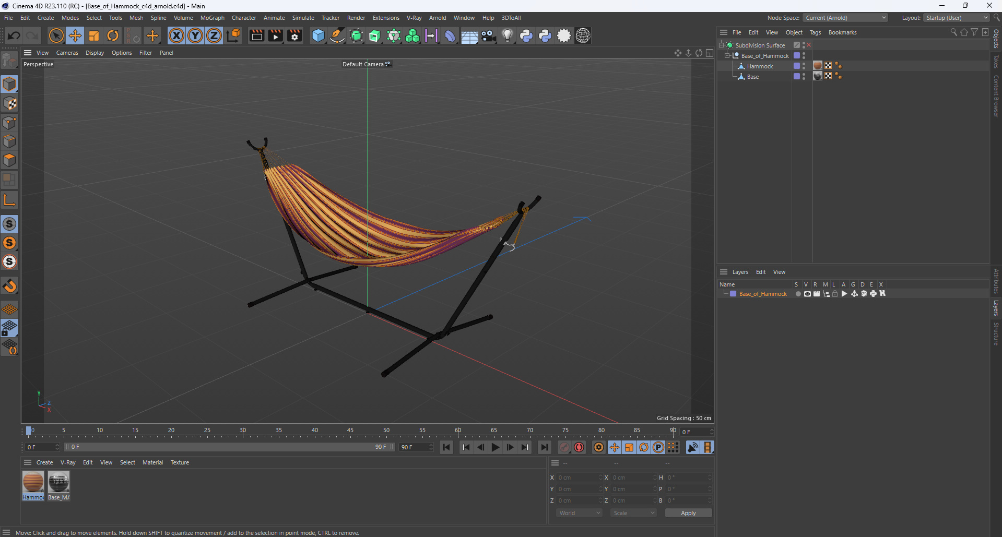Viewport: 1002px width, 537px height.
Task: Click the MoGraph Cloner icon
Action: (412, 35)
